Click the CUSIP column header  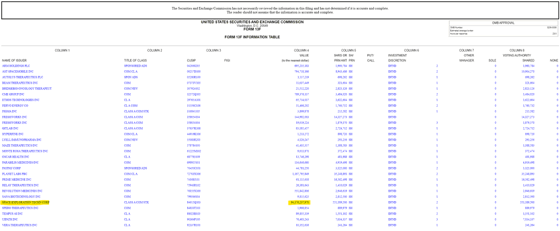pos(190,60)
